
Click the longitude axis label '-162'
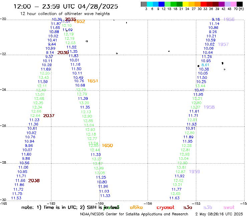[x=51, y=203]
